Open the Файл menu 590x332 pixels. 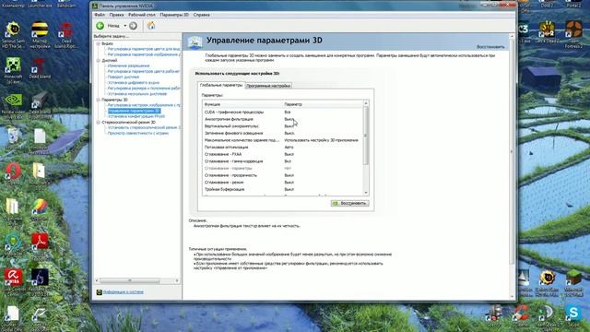tap(100, 15)
